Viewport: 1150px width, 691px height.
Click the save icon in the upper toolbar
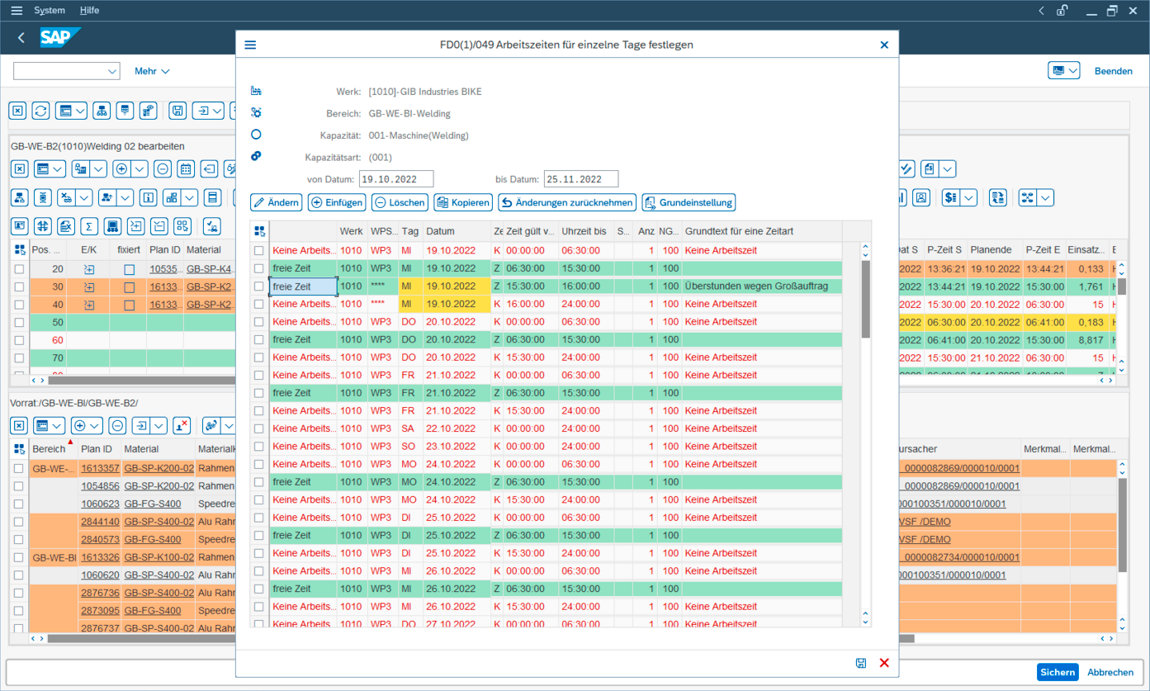177,110
